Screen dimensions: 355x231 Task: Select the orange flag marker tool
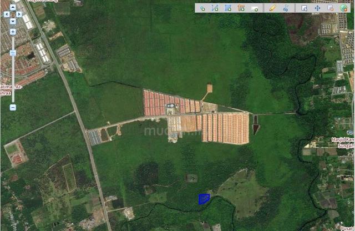pyautogui.click(x=241, y=8)
